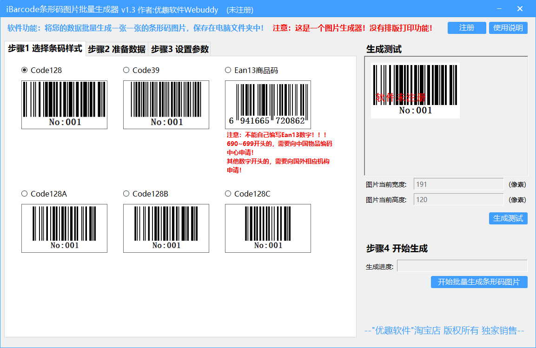Screen dimensions: 536x348
Task: Click the 注册 register button
Action: coord(467,28)
